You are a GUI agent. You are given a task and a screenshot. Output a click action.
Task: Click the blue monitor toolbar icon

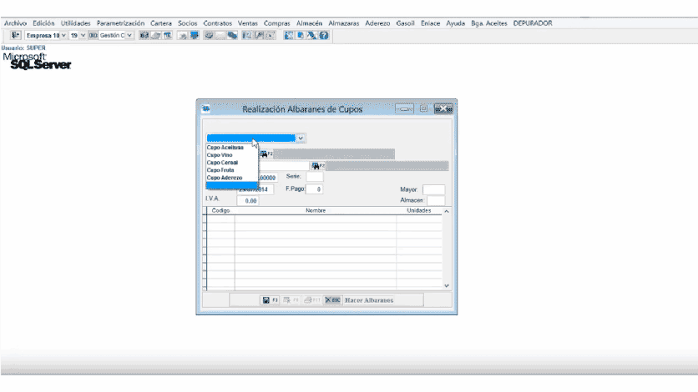(x=195, y=36)
